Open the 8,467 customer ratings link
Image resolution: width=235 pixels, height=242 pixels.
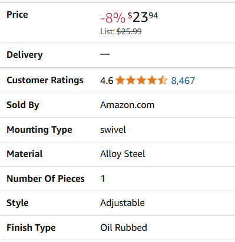(183, 81)
